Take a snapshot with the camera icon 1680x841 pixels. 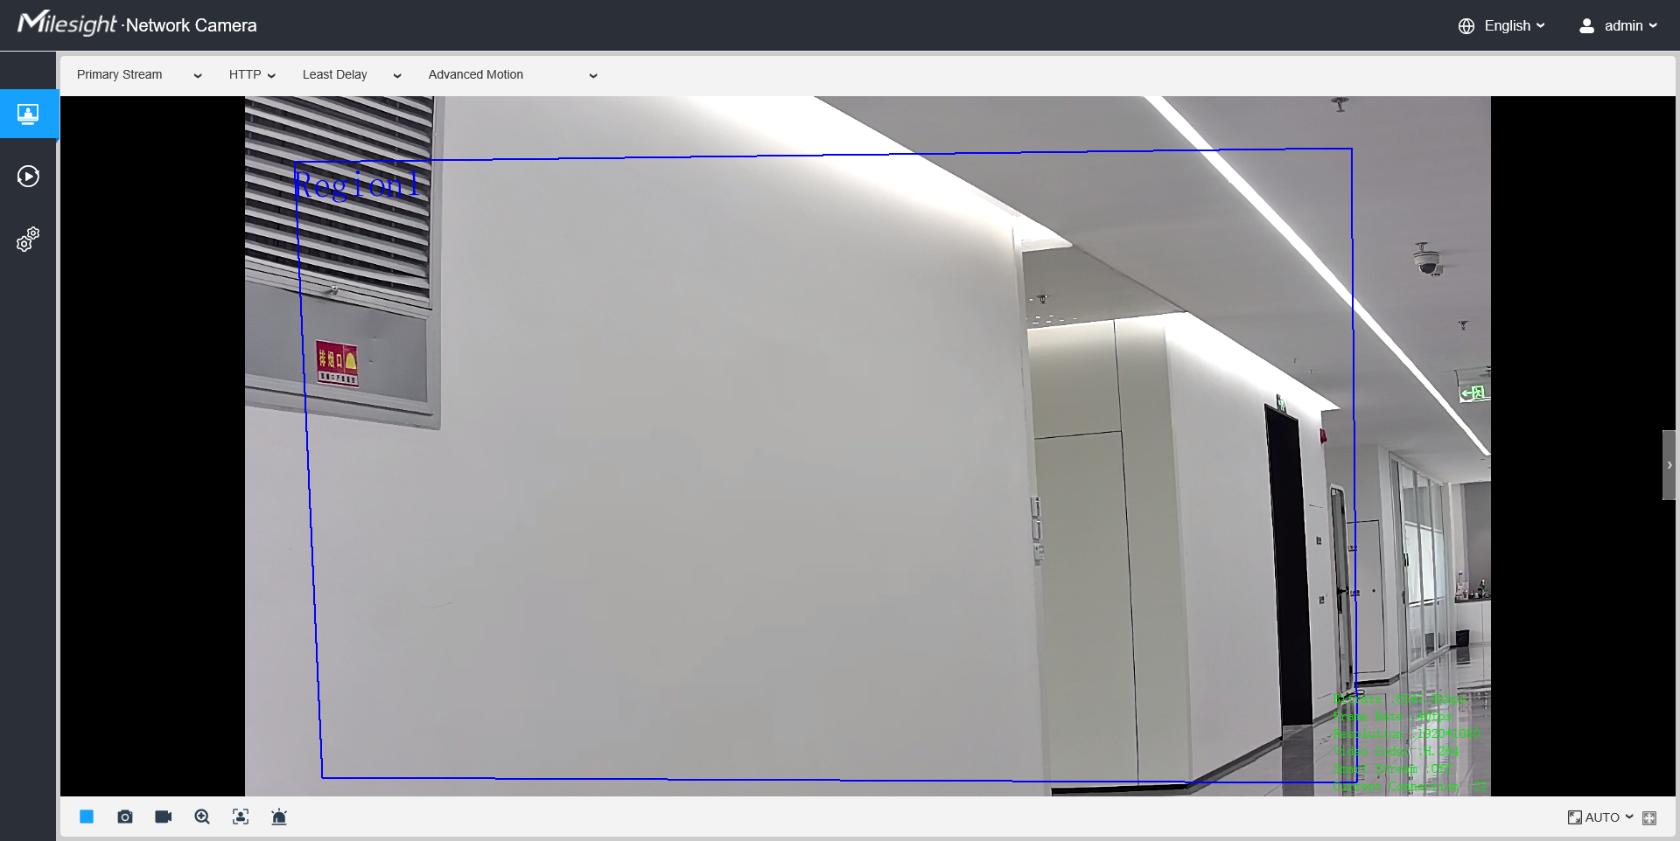point(125,817)
